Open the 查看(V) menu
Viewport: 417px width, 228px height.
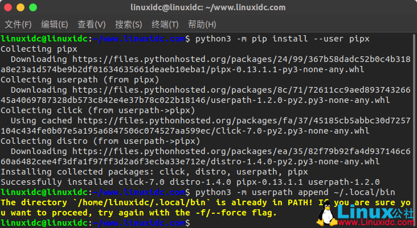(x=92, y=24)
